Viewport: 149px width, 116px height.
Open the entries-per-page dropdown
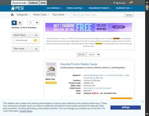[x=33, y=23]
